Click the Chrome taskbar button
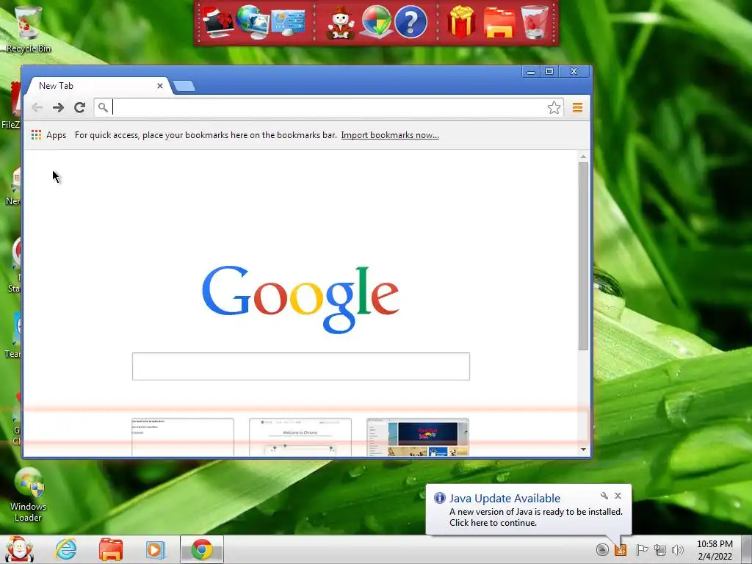The height and width of the screenshot is (564, 752). 202,549
